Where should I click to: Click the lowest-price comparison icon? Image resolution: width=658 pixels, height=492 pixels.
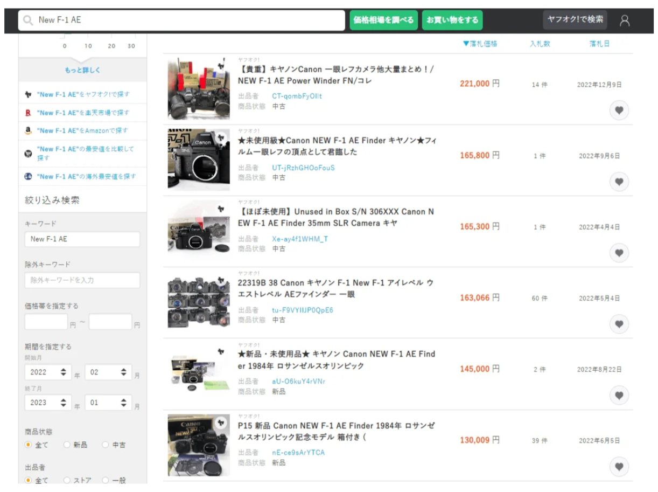tap(29, 154)
